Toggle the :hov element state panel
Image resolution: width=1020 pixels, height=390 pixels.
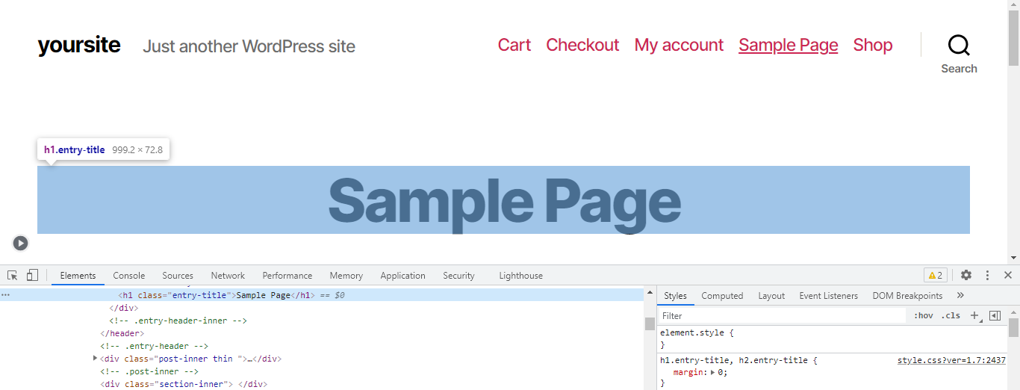(x=924, y=316)
